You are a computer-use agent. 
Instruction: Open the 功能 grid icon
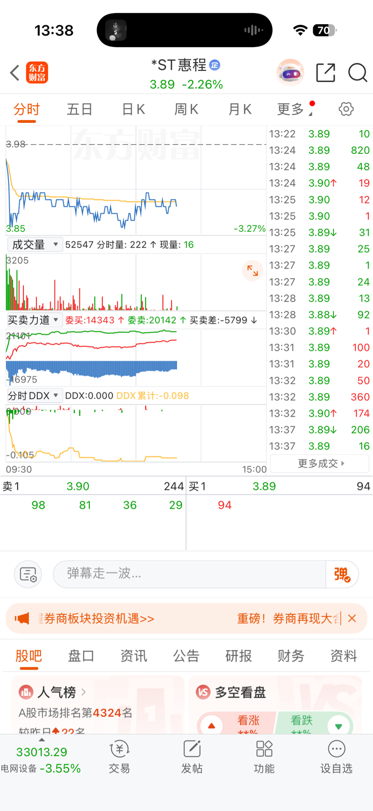click(x=264, y=749)
